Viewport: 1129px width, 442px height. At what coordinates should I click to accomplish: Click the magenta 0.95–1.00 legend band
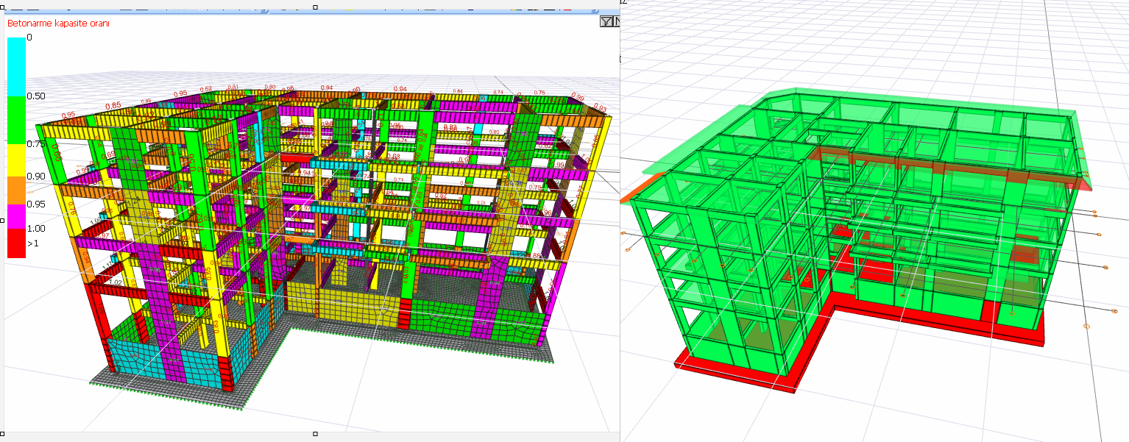click(x=16, y=216)
